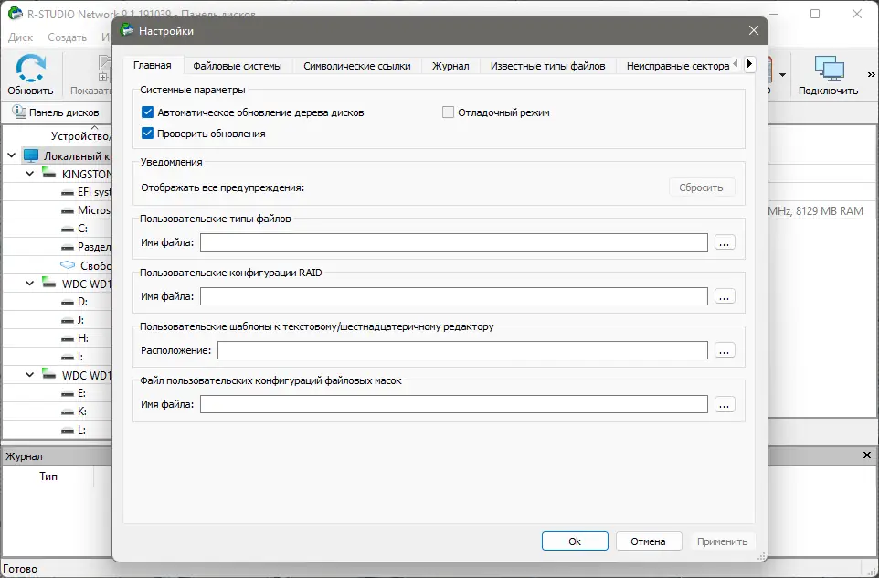Click the KINGSTON drive icon
Screen dimensions: 879x578
(49, 174)
